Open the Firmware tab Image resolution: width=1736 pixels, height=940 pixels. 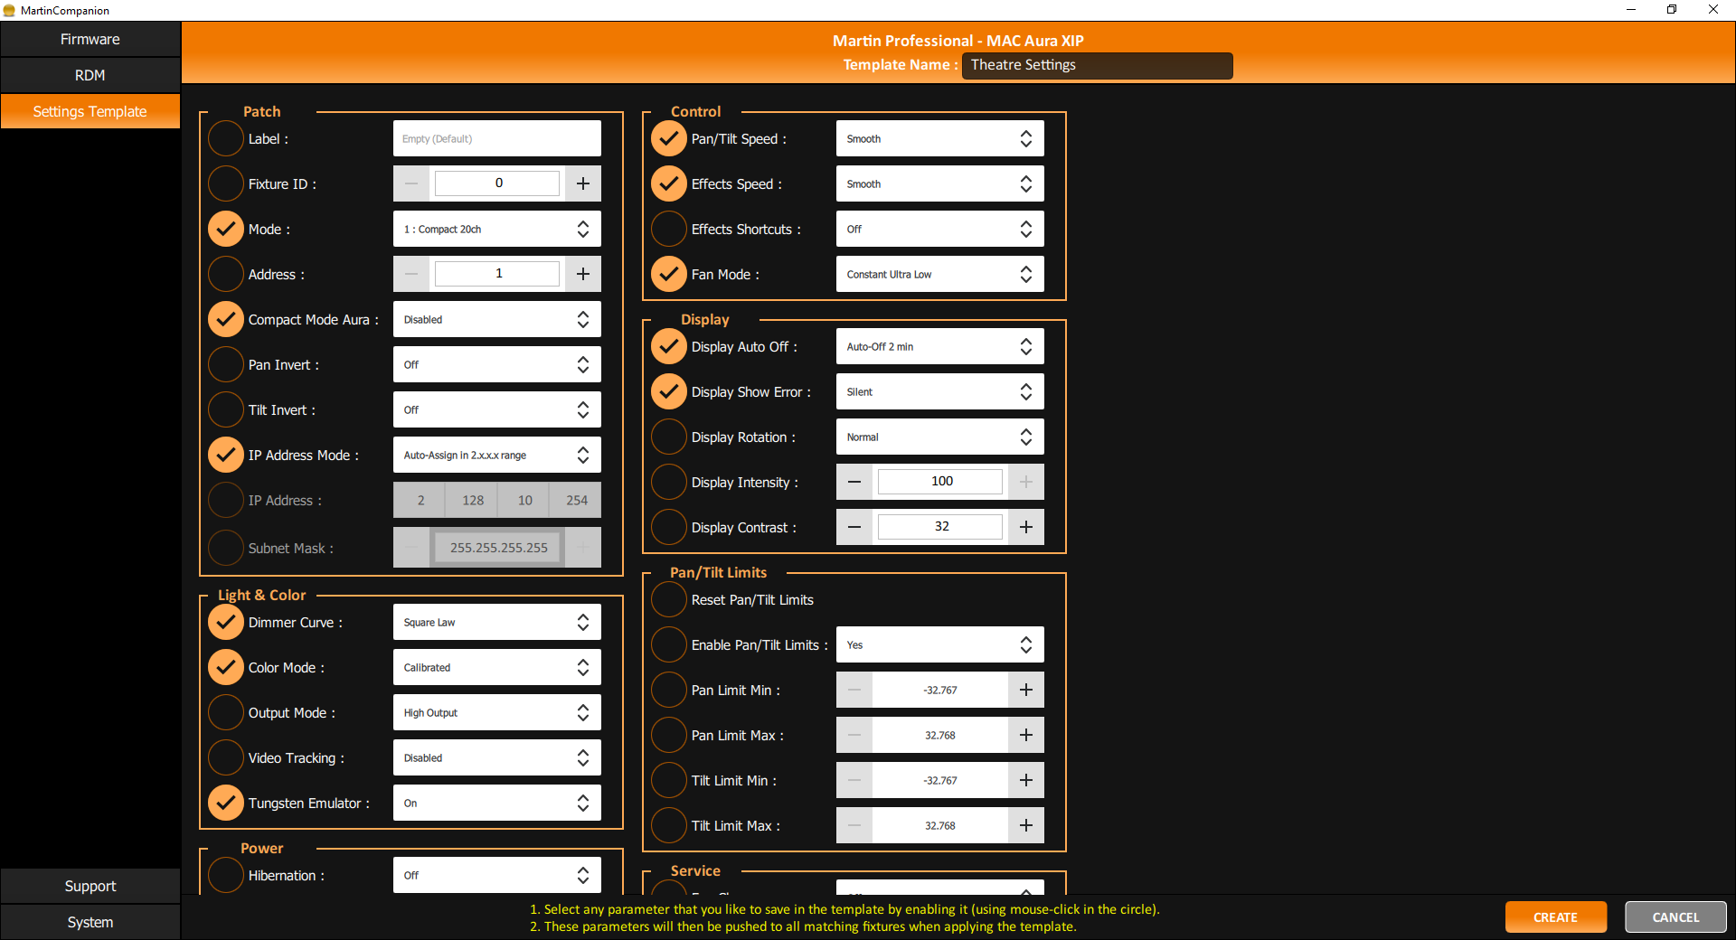(90, 39)
